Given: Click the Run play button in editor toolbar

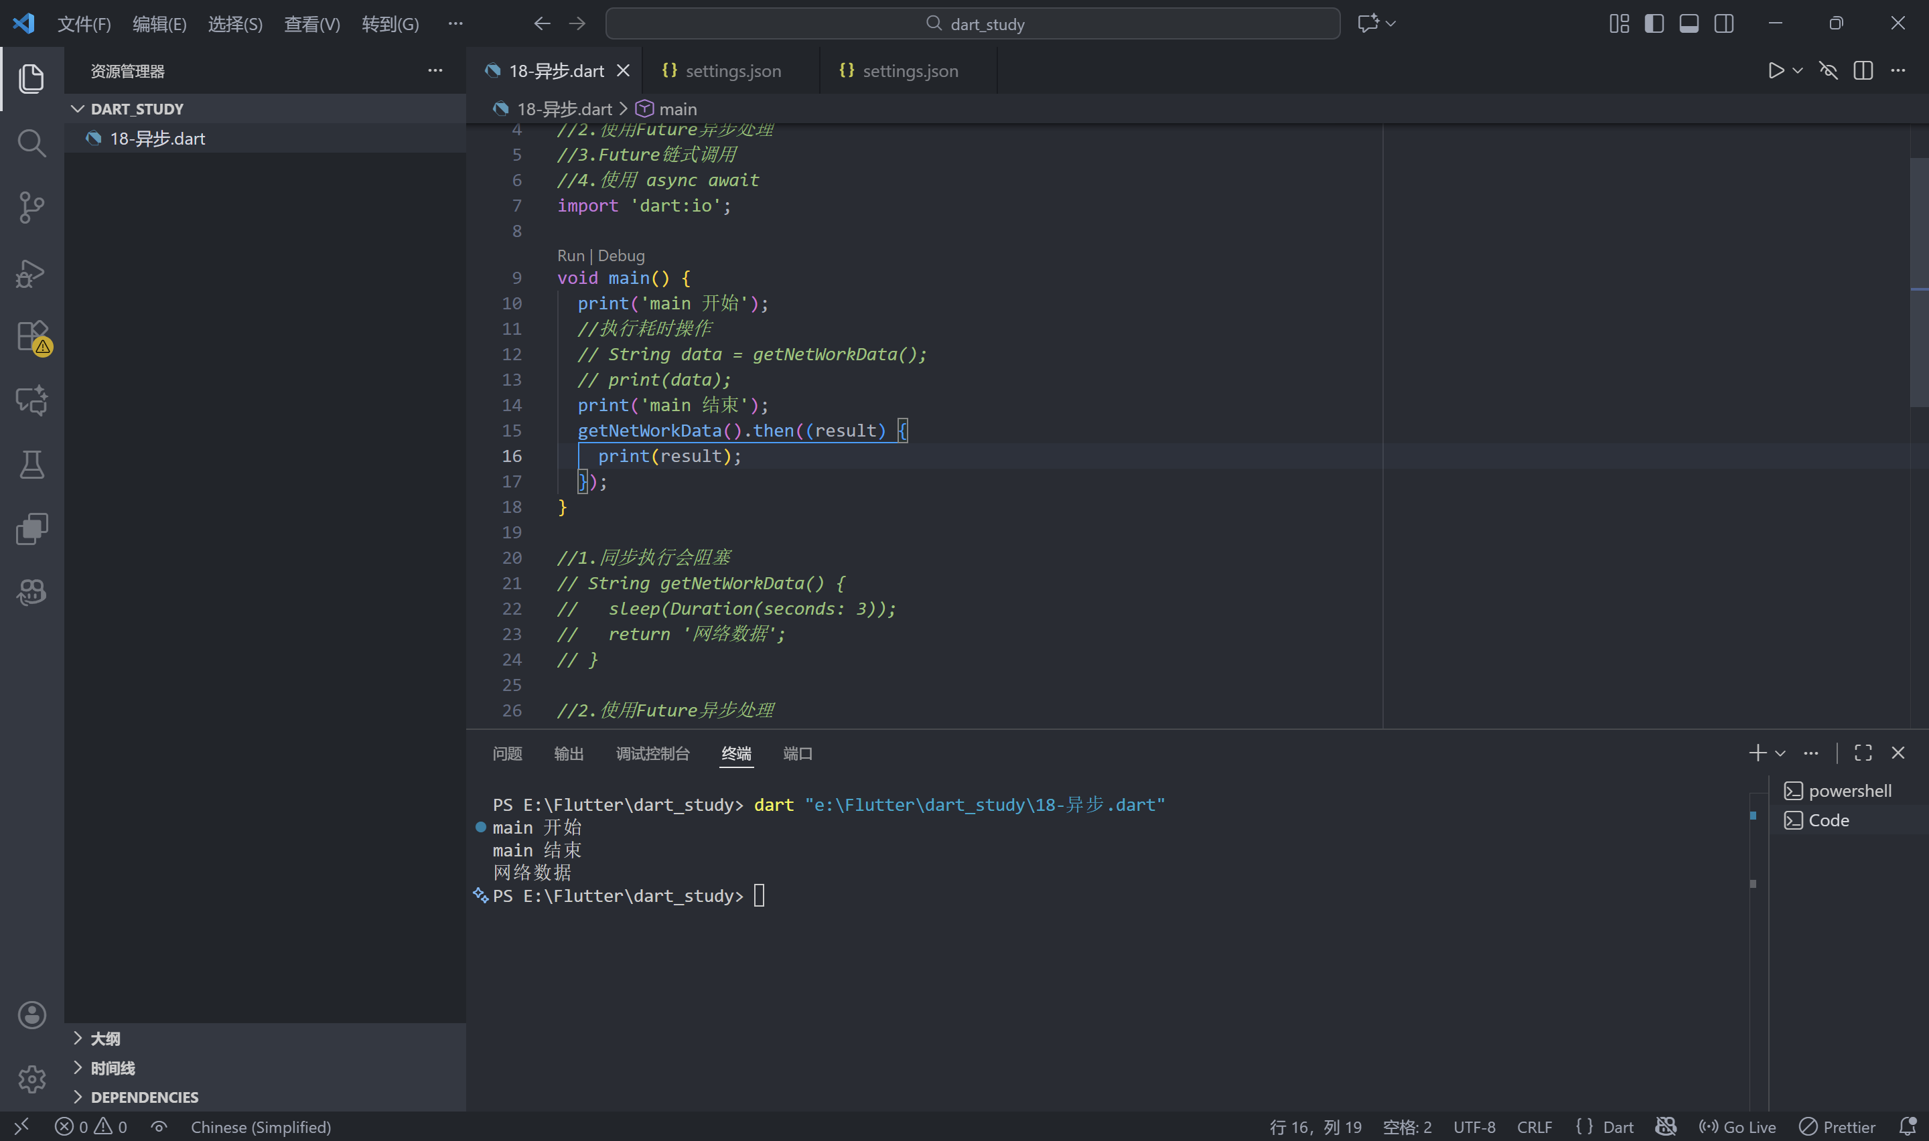Looking at the screenshot, I should (x=1775, y=71).
